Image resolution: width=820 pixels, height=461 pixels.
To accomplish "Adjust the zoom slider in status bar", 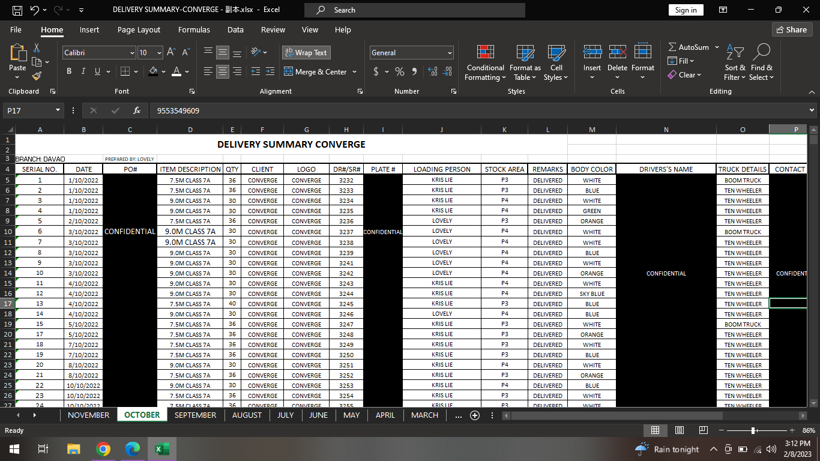I will [x=753, y=430].
